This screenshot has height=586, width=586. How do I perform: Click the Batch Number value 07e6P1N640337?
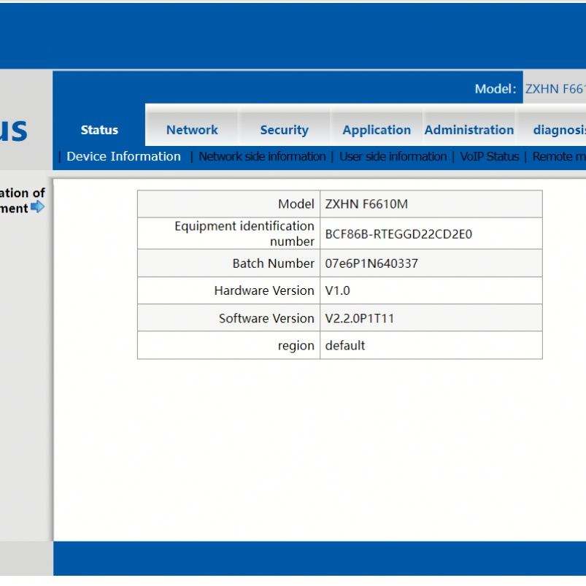pyautogui.click(x=371, y=263)
